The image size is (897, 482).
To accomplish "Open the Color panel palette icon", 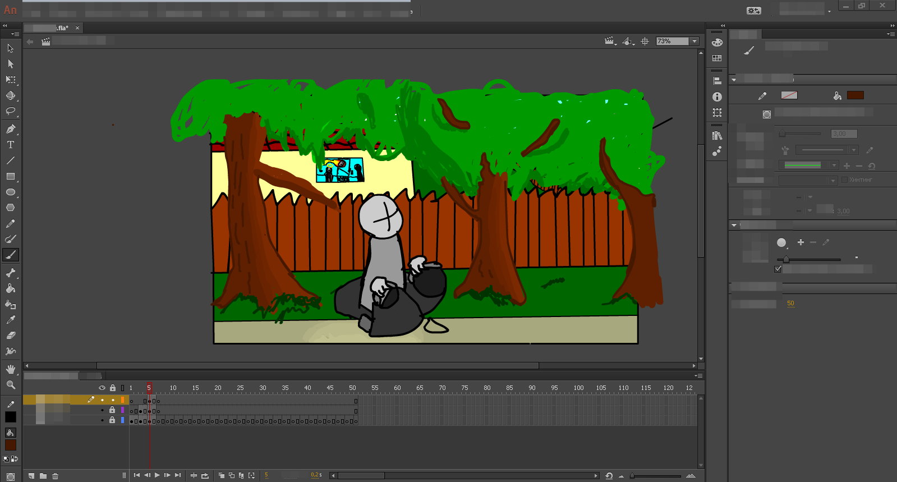I will [x=717, y=43].
